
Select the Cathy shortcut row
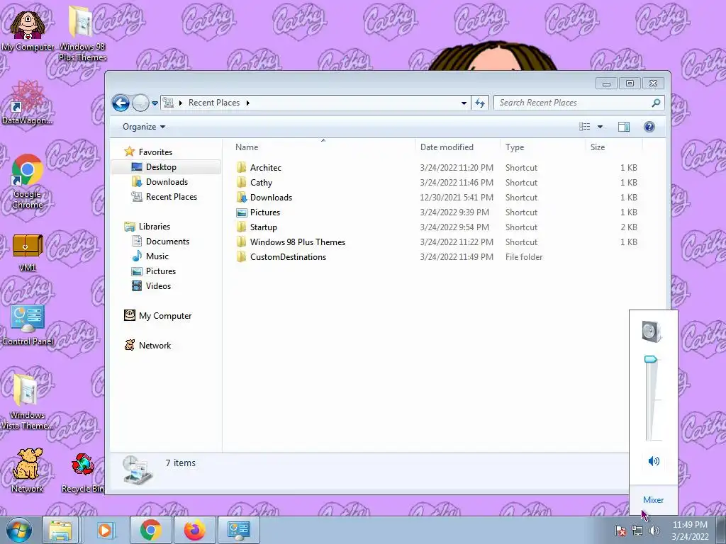pos(437,182)
